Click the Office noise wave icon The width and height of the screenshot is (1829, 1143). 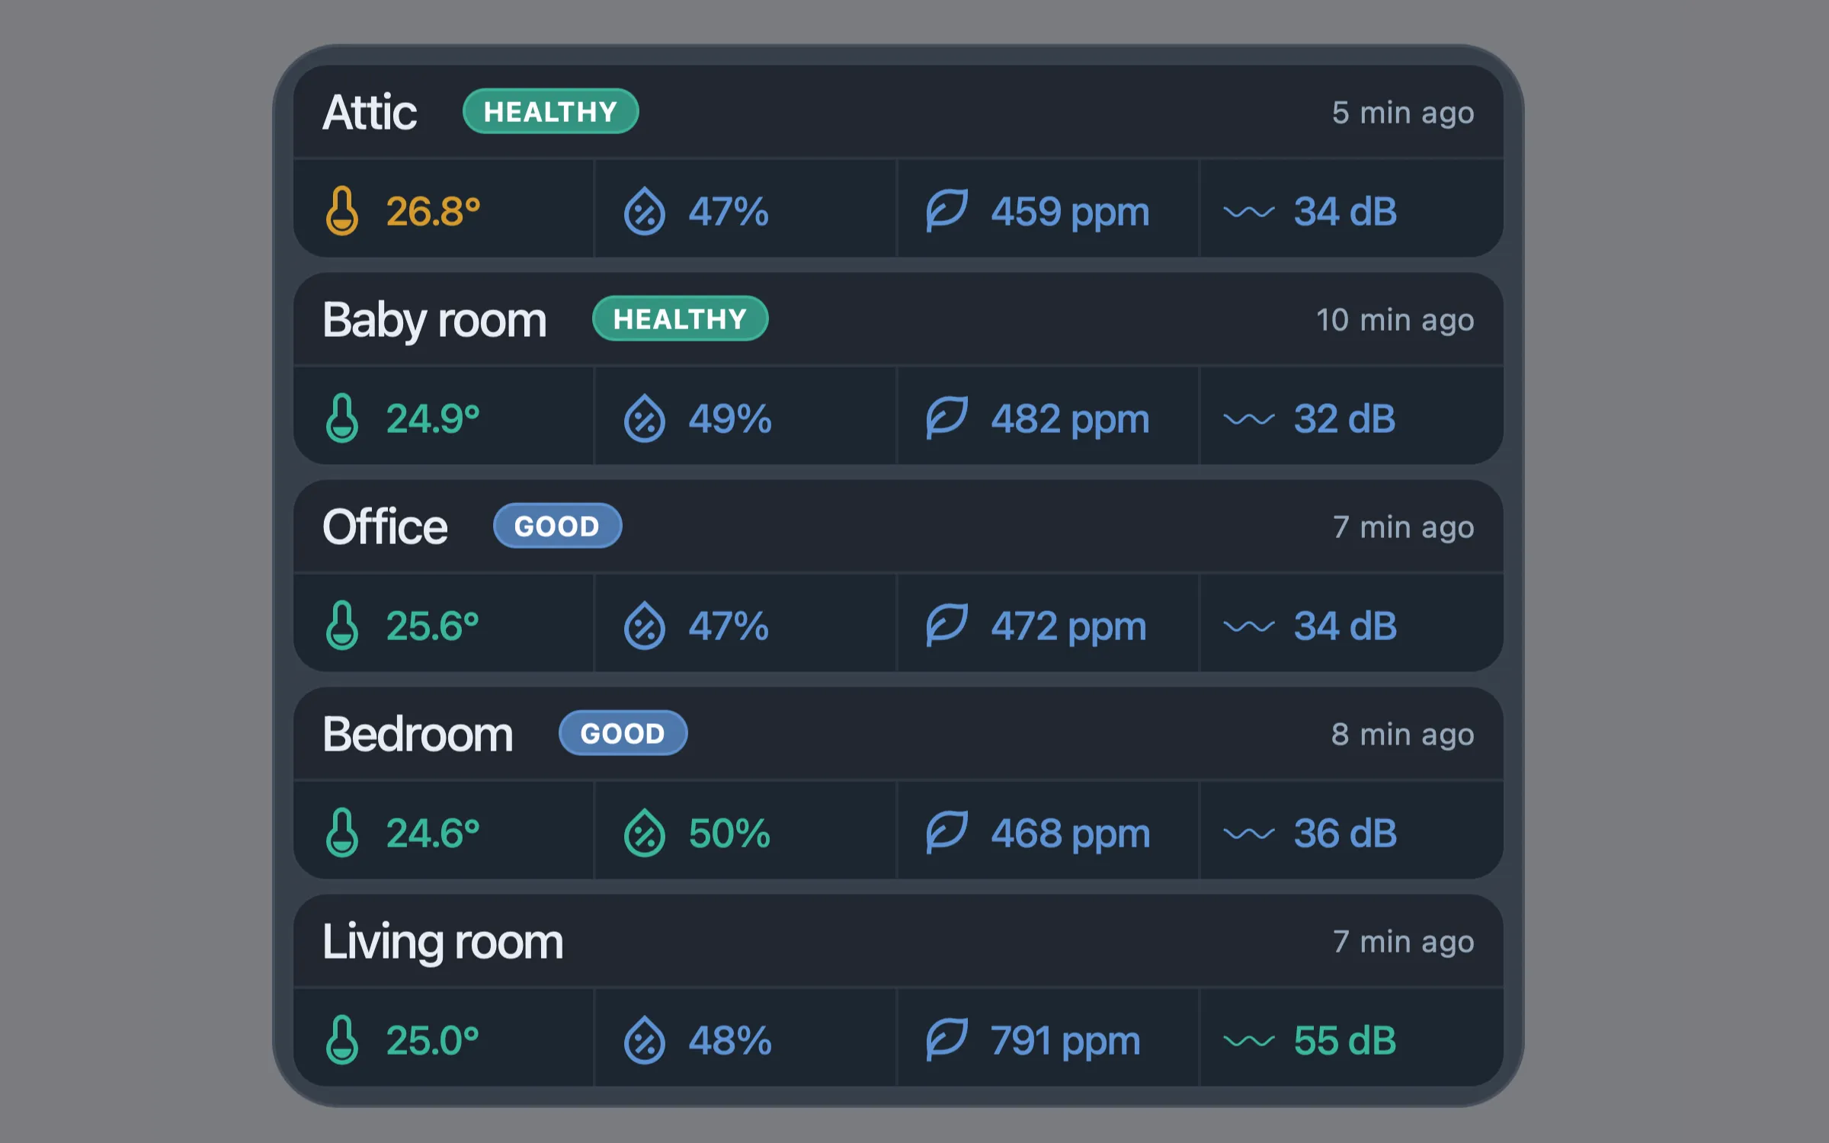click(1248, 626)
